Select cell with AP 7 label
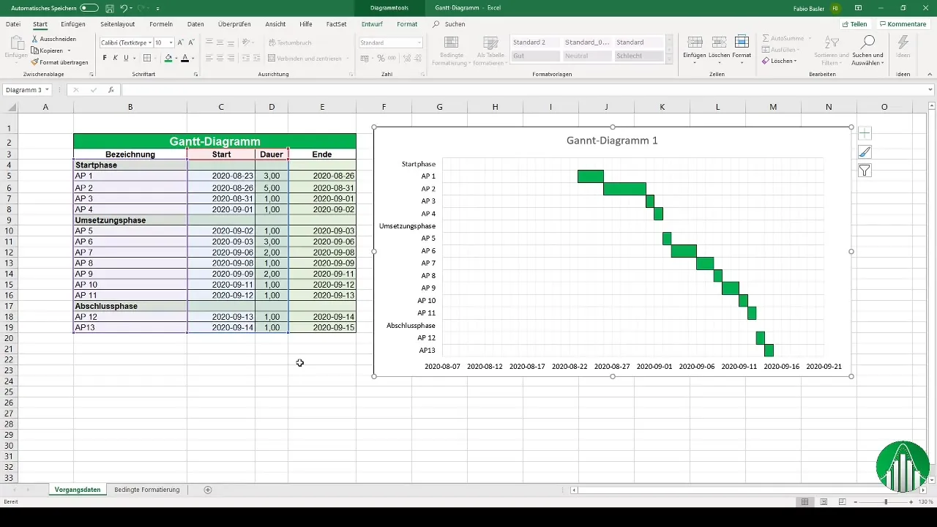Image resolution: width=937 pixels, height=527 pixels. coord(130,252)
